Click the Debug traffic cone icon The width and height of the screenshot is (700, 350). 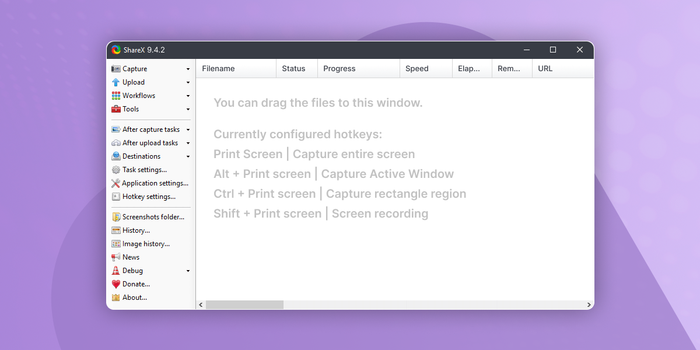pyautogui.click(x=116, y=271)
